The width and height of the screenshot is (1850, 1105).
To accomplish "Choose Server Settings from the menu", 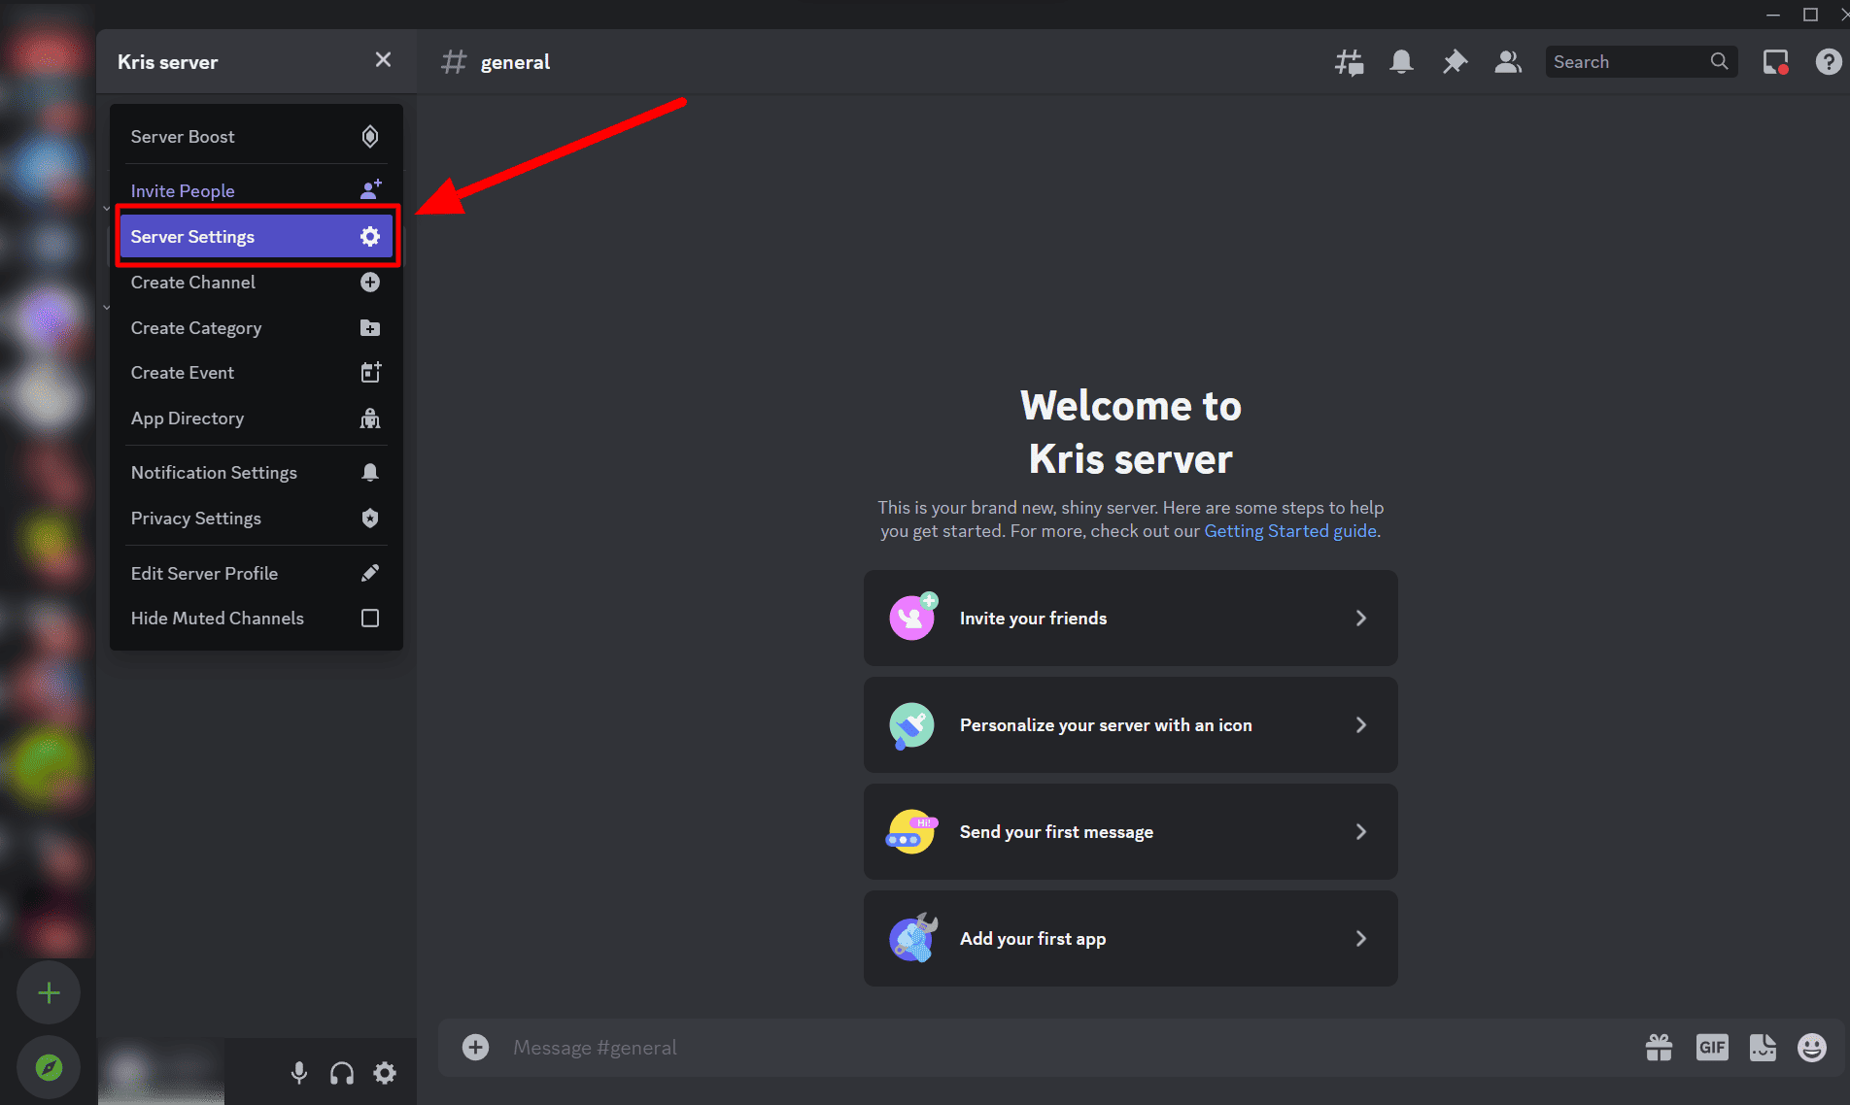I will (257, 236).
